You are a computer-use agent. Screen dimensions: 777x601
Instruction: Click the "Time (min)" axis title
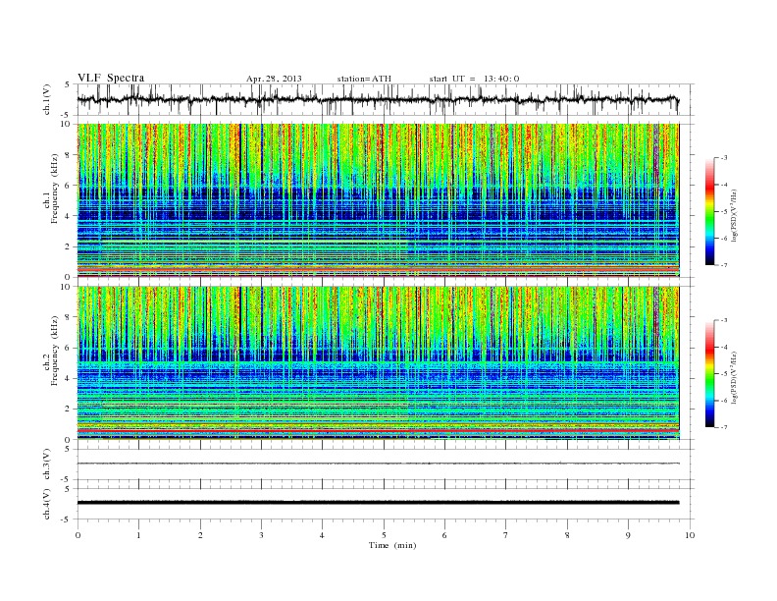point(392,545)
